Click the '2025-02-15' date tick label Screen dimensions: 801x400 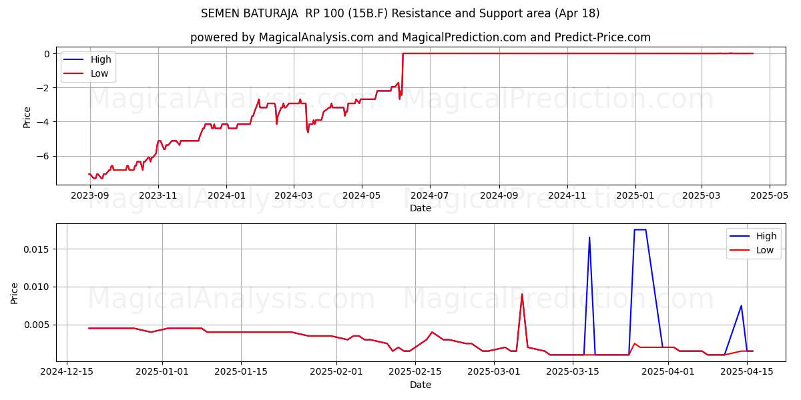(x=415, y=372)
